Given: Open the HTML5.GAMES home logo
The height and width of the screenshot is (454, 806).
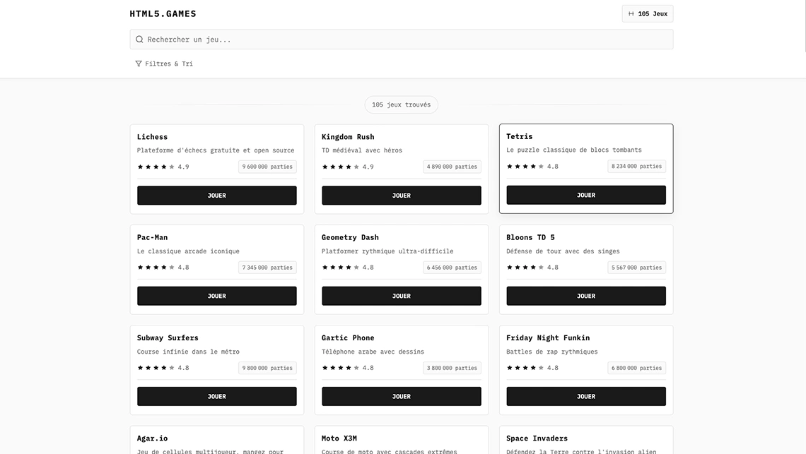Looking at the screenshot, I should (163, 13).
